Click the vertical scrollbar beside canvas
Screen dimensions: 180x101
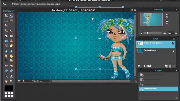(135, 46)
